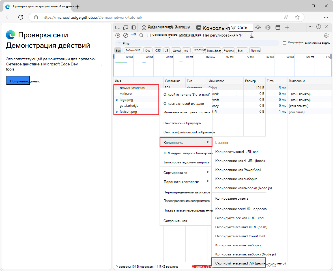Select the 'Прочее' filter chip
333x271 pixels.
click(x=255, y=50)
